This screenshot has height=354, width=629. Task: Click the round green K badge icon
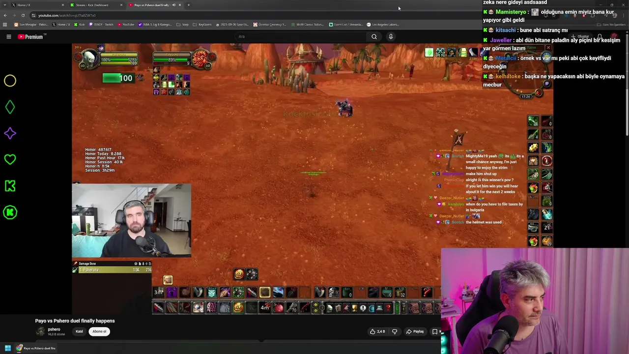pos(10,212)
